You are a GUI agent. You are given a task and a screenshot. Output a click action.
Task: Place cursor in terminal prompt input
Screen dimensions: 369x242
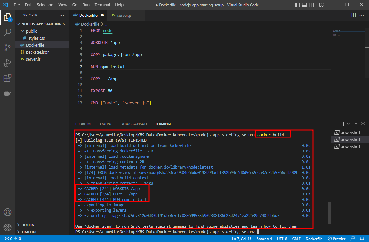258,232
